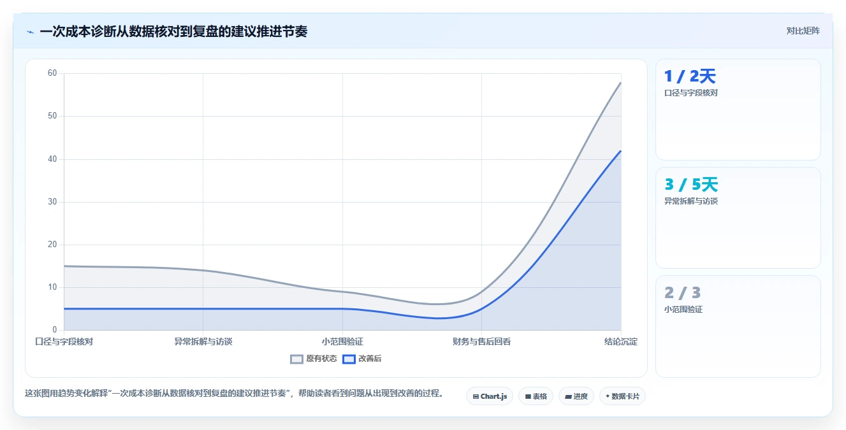Image resolution: width=846 pixels, height=430 pixels.
Task: Click x-axis label 小范围验证
Action: coord(342,341)
